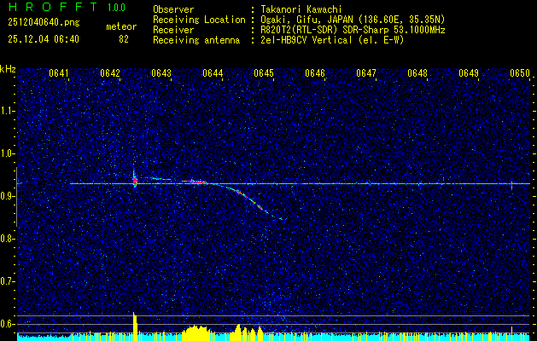Screen dimensions: 537x341
Task: Click the meteor label
Action: tap(121, 26)
